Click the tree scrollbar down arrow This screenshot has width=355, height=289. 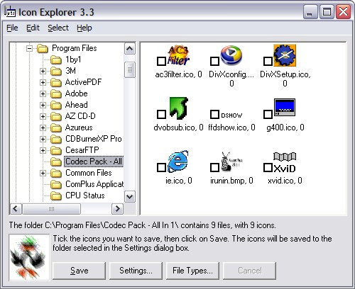click(x=130, y=196)
